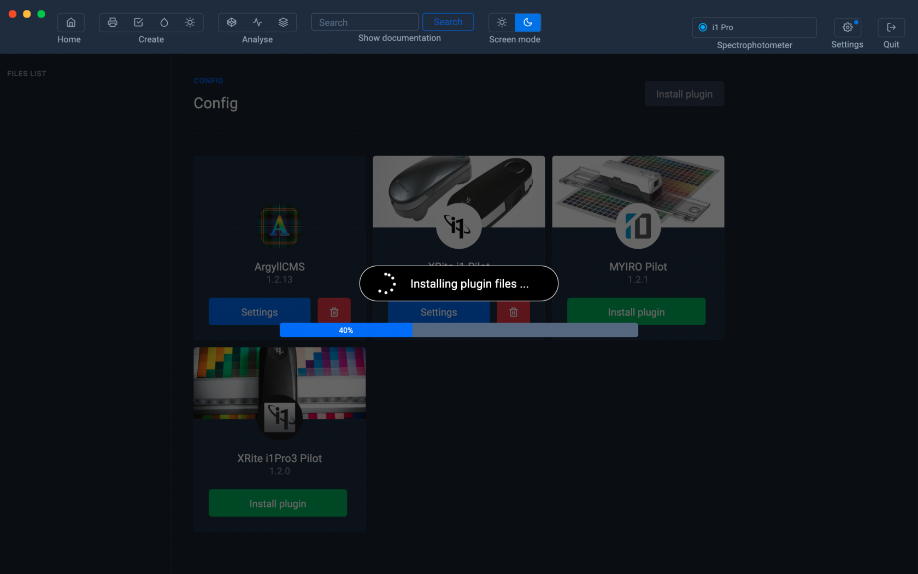Click the Screen mode label
This screenshot has height=574, width=918.
[x=515, y=39]
